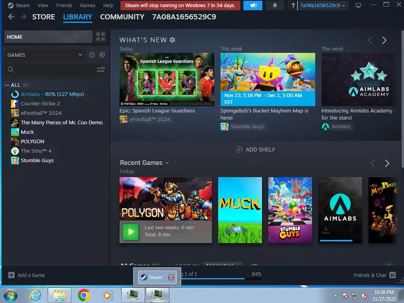This screenshot has width=404, height=303.
Task: Show next What's New items arrow
Action: coord(384,40)
